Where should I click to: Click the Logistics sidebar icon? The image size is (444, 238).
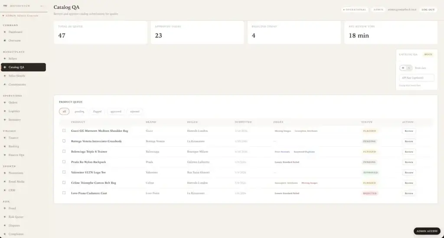(5, 111)
